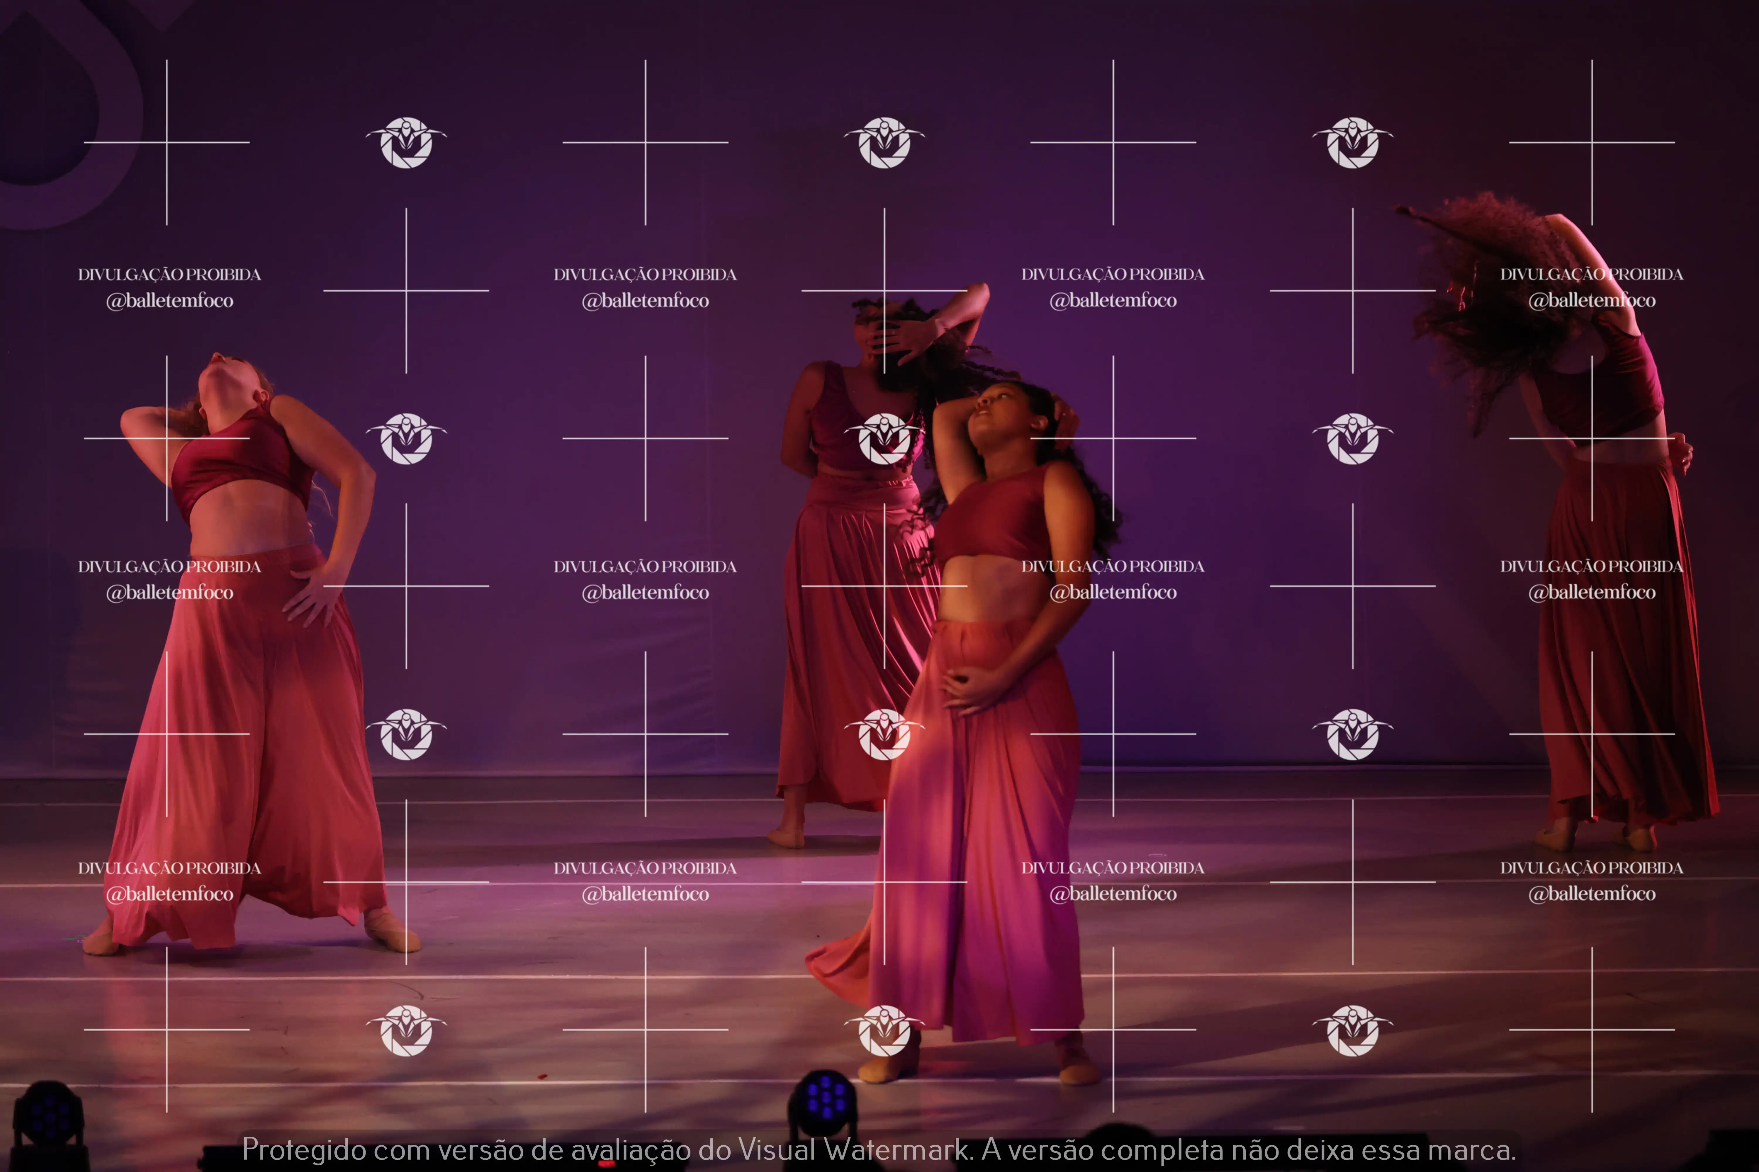
Task: Click the small red petal on the stage floor
Action: tap(541, 1076)
